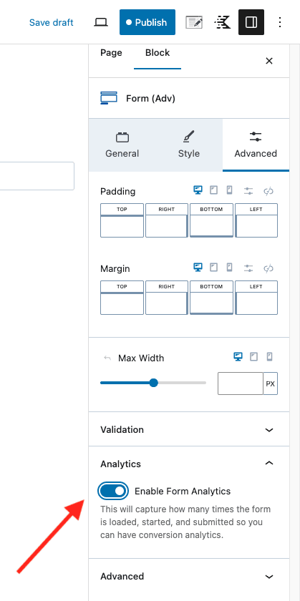The height and width of the screenshot is (601, 300).
Task: Click the Max Width value field
Action: pyautogui.click(x=241, y=383)
